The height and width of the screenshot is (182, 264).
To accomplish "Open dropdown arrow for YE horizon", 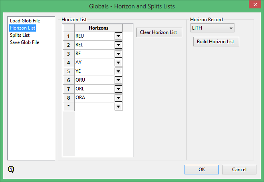I will (x=118, y=71).
